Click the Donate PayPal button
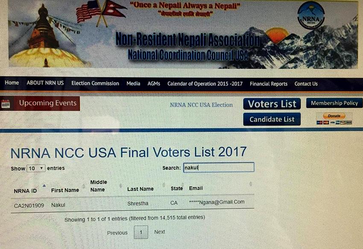Viewport: 363px width, 249px height. pyautogui.click(x=334, y=116)
